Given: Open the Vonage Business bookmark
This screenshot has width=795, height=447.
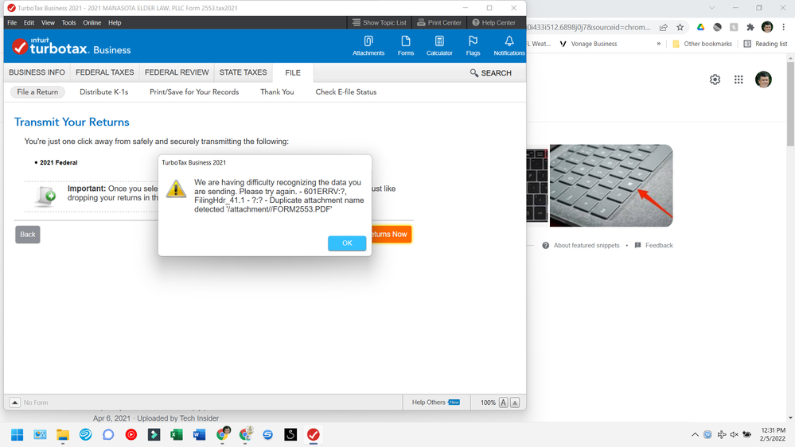Looking at the screenshot, I should click(x=588, y=44).
